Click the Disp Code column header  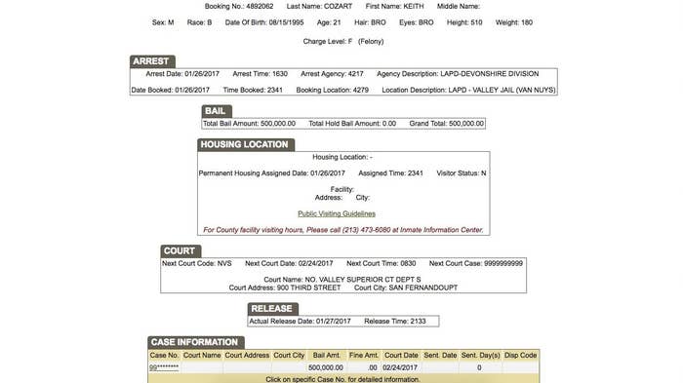(520, 356)
